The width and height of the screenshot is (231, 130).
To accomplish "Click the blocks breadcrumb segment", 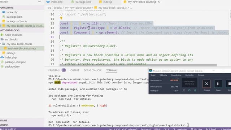I will 58,8.
